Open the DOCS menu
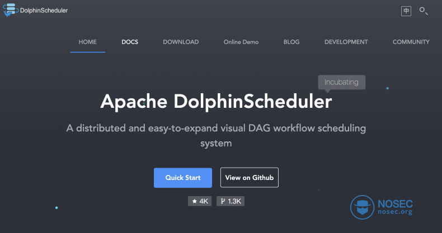Viewport: 442px width, 233px height. (130, 42)
